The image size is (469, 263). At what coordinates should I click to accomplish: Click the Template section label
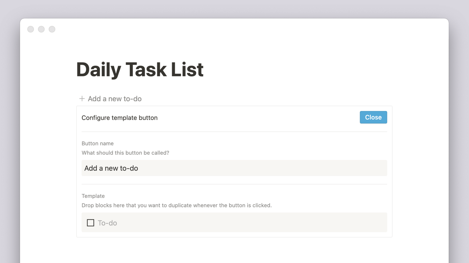[93, 196]
